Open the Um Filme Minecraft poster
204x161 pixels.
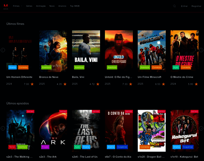click(x=152, y=51)
